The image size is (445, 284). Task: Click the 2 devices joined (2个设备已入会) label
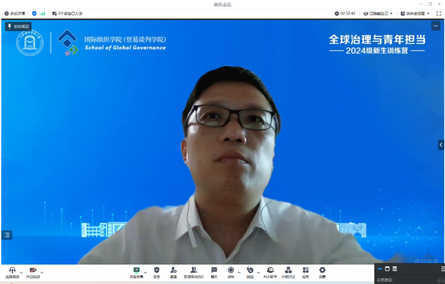point(67,14)
